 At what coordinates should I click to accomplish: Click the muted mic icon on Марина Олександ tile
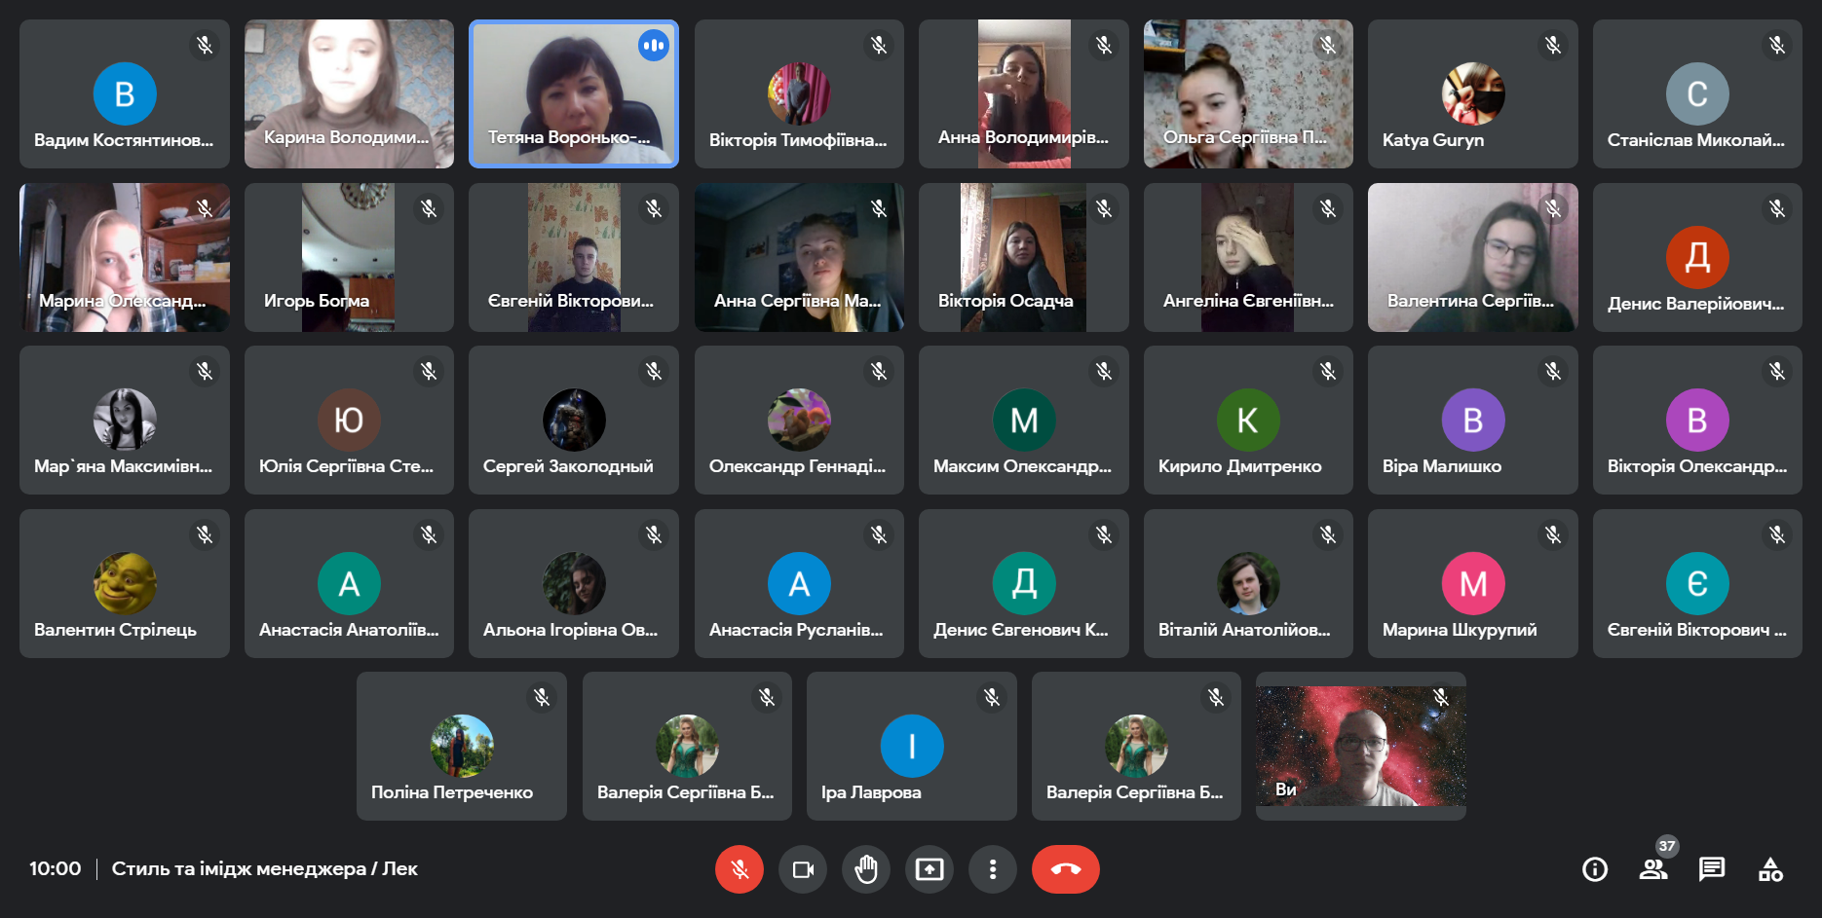205,208
